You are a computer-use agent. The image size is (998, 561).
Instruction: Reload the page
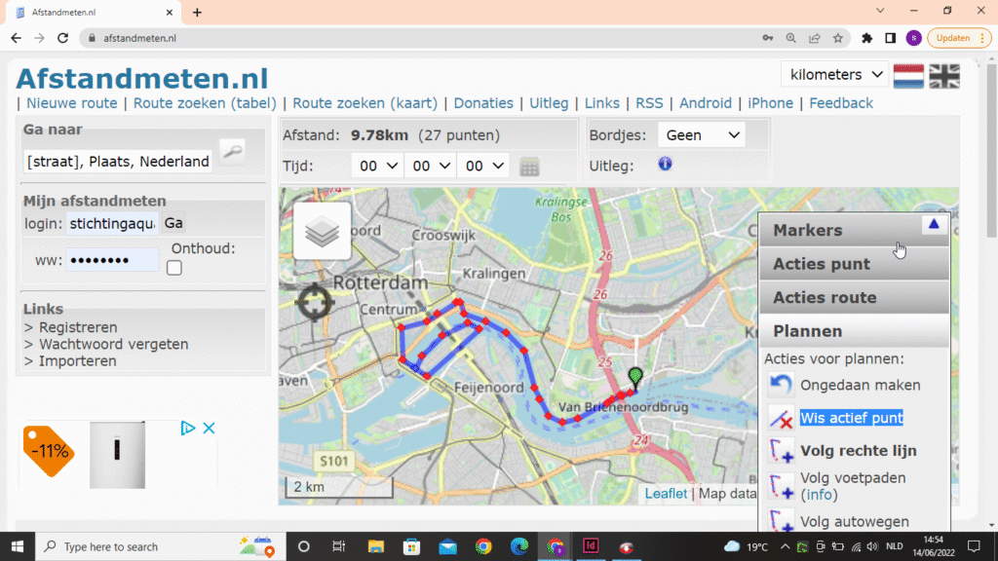pyautogui.click(x=62, y=38)
